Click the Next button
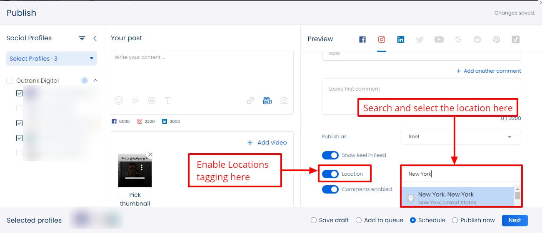Image resolution: width=542 pixels, height=233 pixels. tap(515, 220)
